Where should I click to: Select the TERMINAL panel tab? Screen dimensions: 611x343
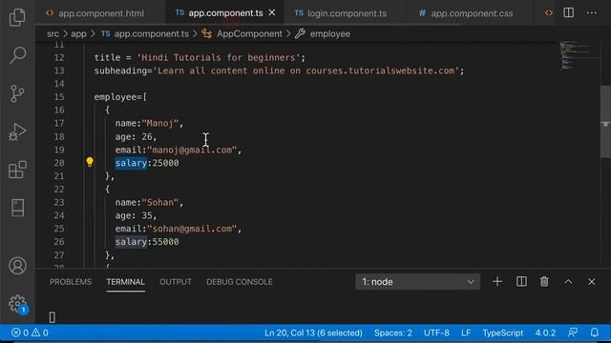(x=125, y=282)
